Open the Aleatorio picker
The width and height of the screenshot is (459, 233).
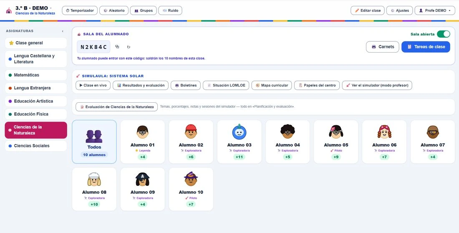(114, 10)
